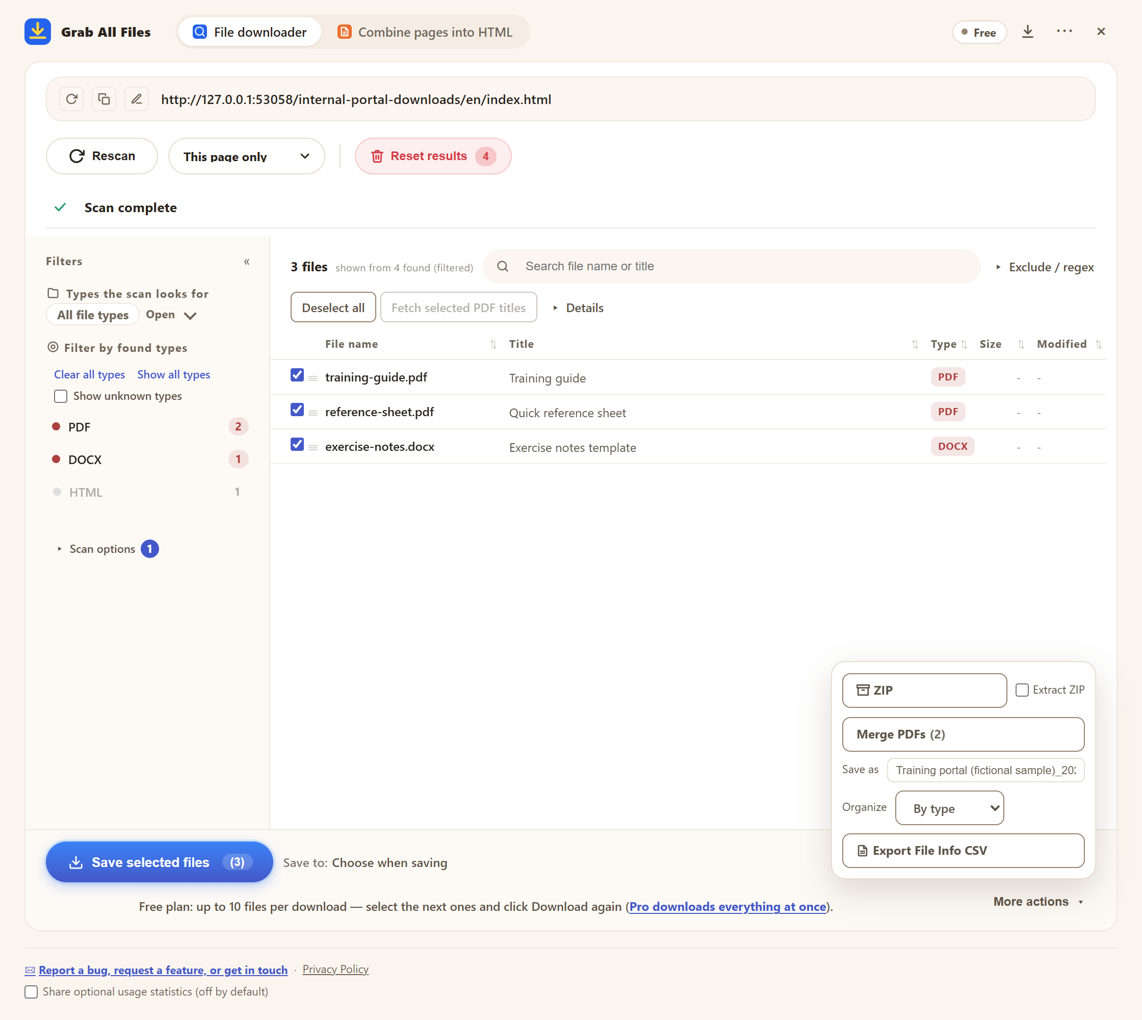Click the search magnifier icon

pos(503,266)
